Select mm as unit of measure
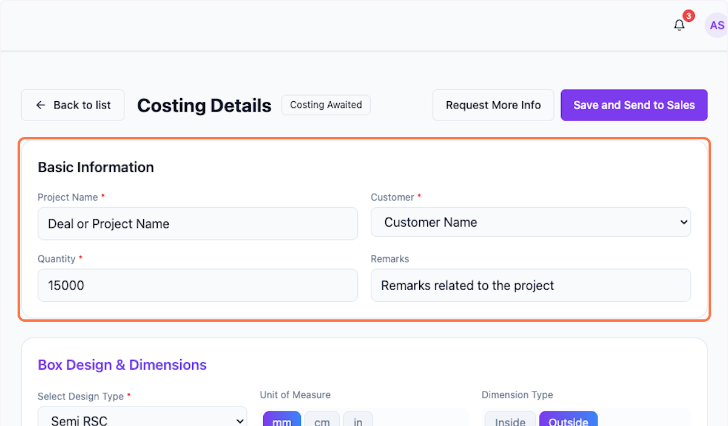The width and height of the screenshot is (728, 426). coord(282,420)
